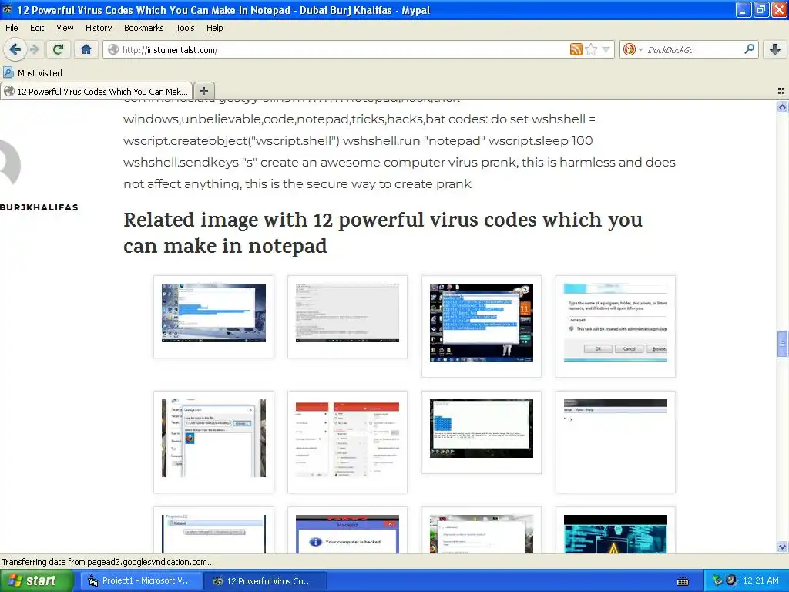The image size is (789, 592).
Task: Open the thumbnail with highlighted batch code
Action: [x=481, y=322]
